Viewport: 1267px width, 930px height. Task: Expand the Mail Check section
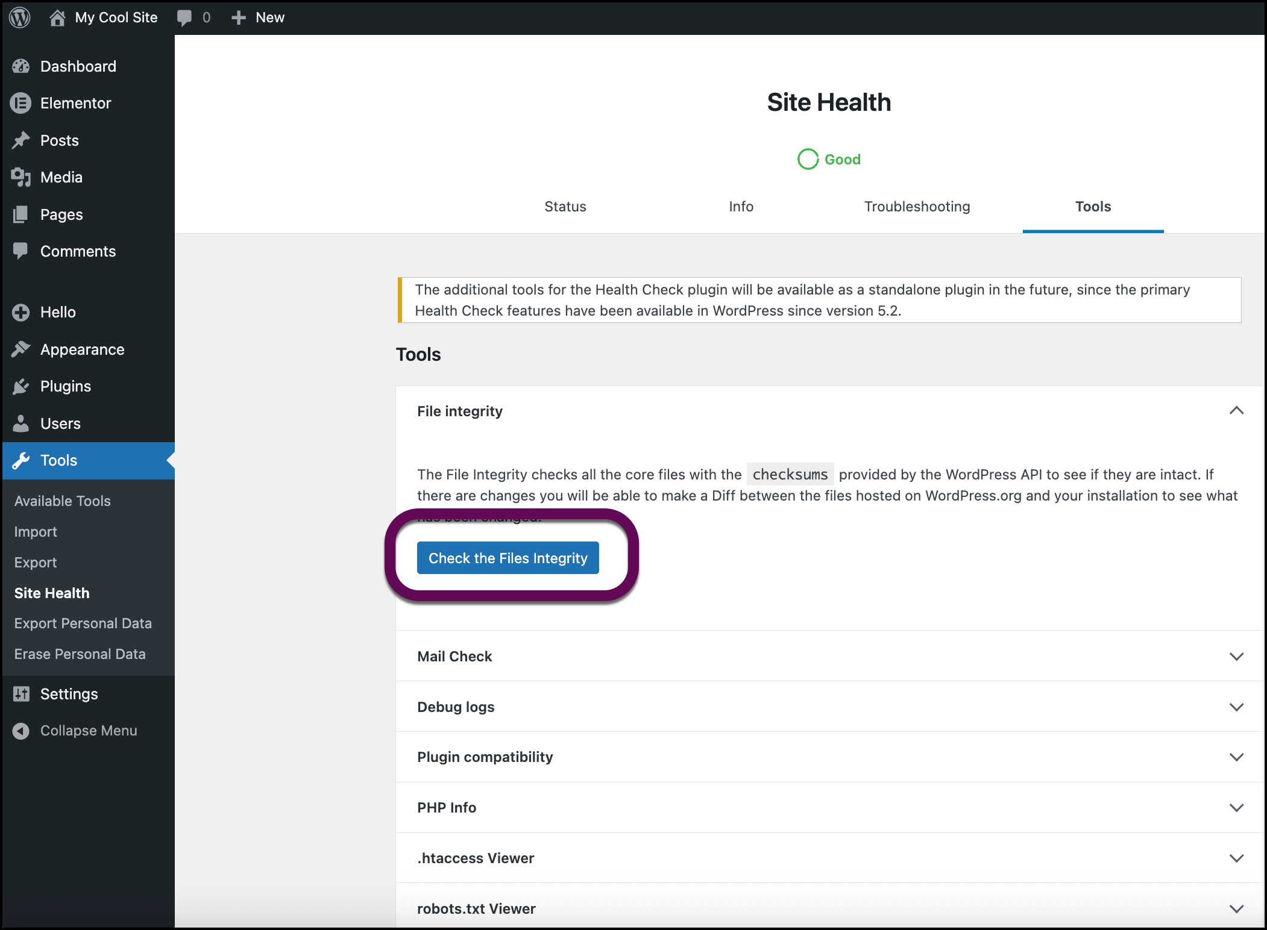tap(1236, 657)
